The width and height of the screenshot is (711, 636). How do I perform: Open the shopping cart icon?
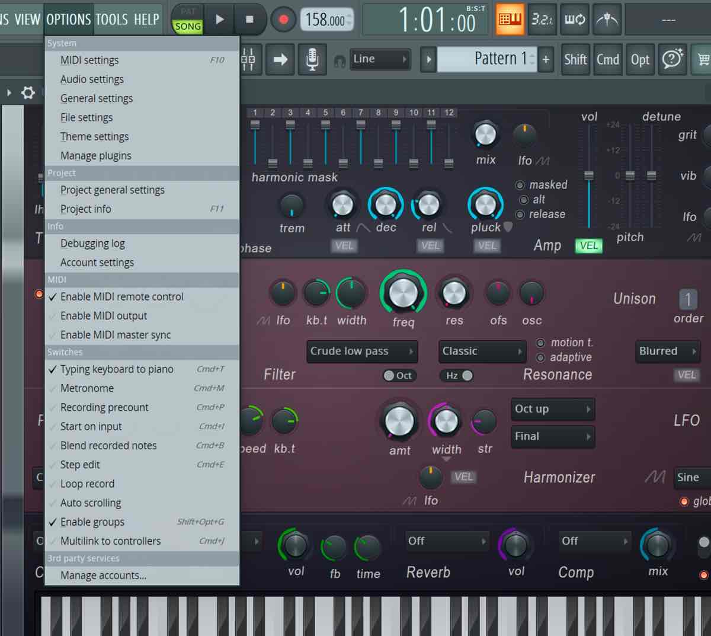[x=703, y=59]
